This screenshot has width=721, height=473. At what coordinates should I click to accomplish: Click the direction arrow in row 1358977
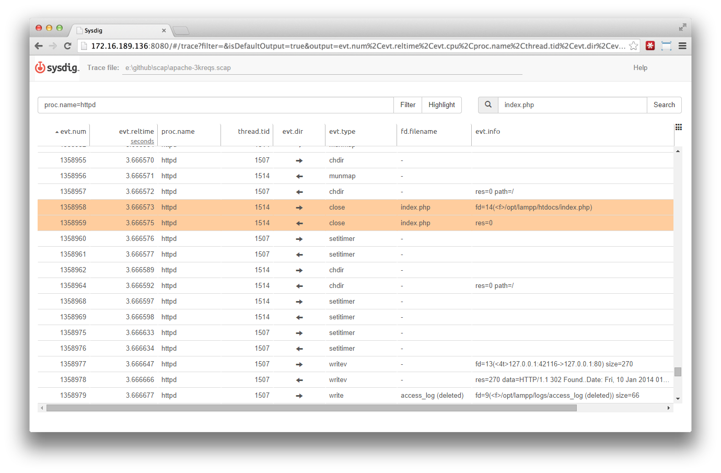[x=299, y=364]
